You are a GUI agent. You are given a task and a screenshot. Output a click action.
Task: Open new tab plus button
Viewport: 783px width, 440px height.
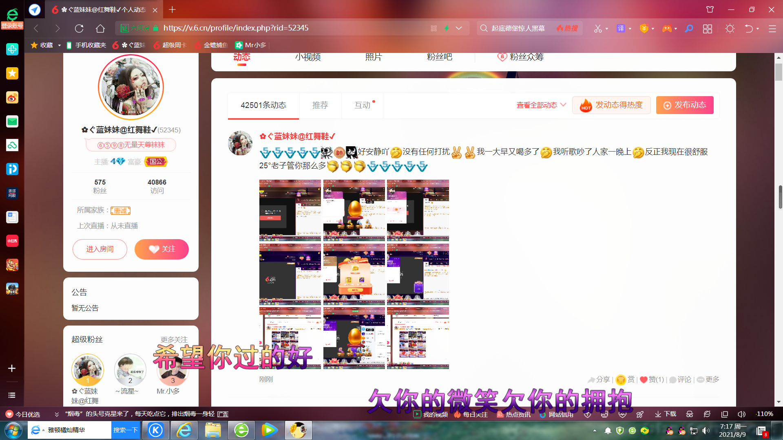pyautogui.click(x=172, y=9)
